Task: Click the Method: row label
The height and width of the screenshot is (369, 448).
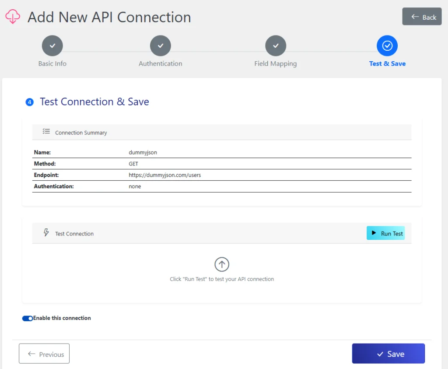Action: [x=45, y=164]
